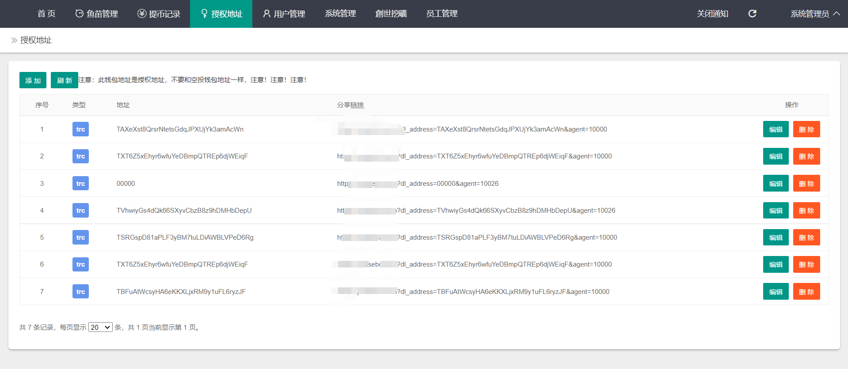848x369 pixels.
Task: Select the 授权地址 tab
Action: click(221, 14)
